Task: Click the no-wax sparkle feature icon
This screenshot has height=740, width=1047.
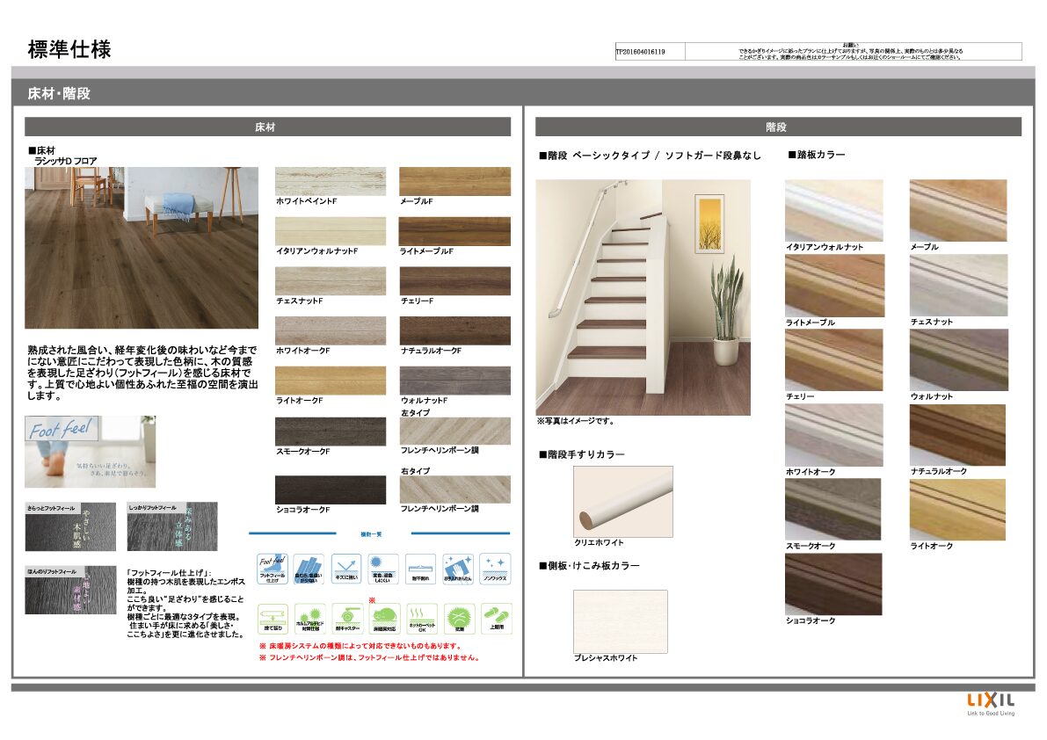Action: tap(495, 569)
